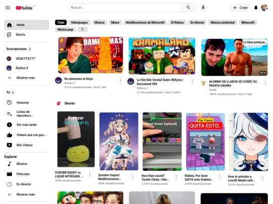273x204 pixels.
Task: Select the Música ambiental chip
Action: coord(222,22)
